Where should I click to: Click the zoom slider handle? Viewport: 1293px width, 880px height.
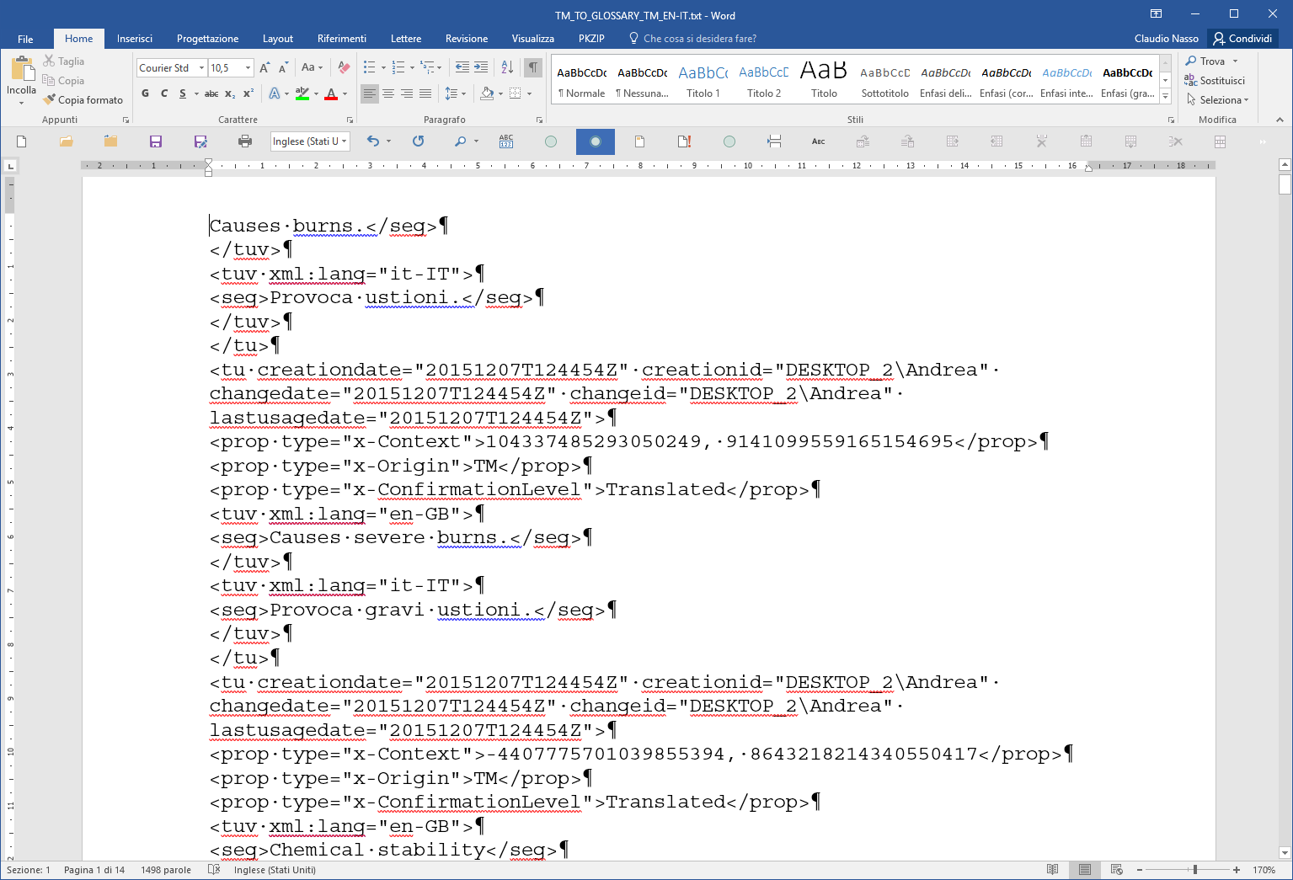pos(1195,870)
